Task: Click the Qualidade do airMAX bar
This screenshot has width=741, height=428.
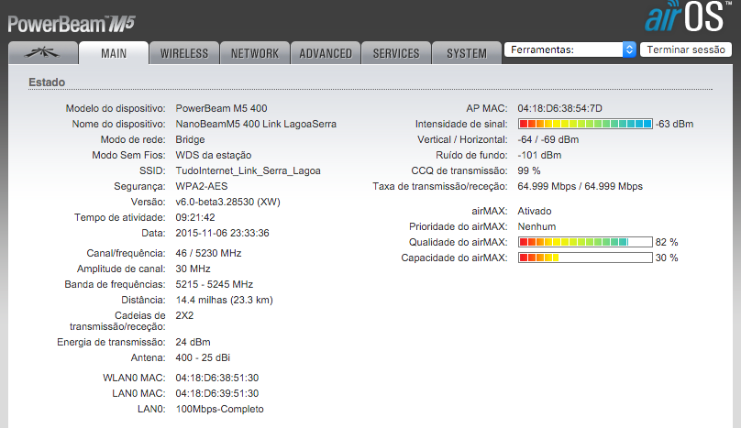Action: tap(585, 242)
